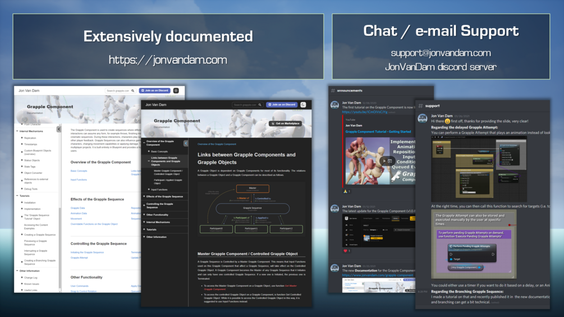Click the search magnifier in the dark docs window
This screenshot has height=317, width=564.
[260, 105]
